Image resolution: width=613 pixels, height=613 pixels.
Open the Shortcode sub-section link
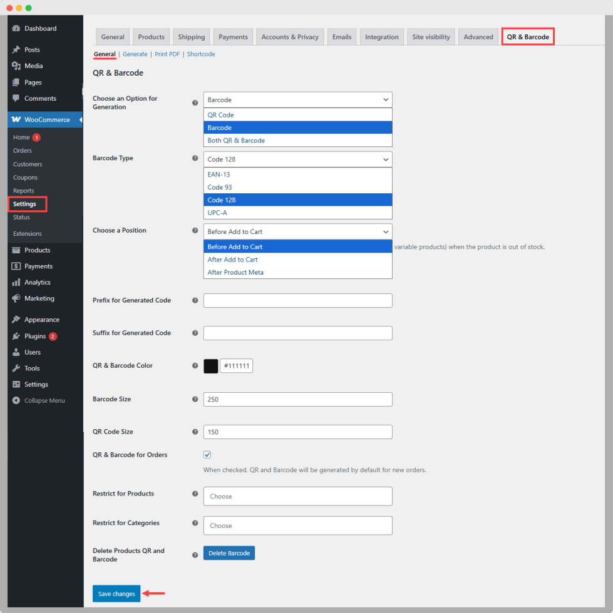[201, 54]
